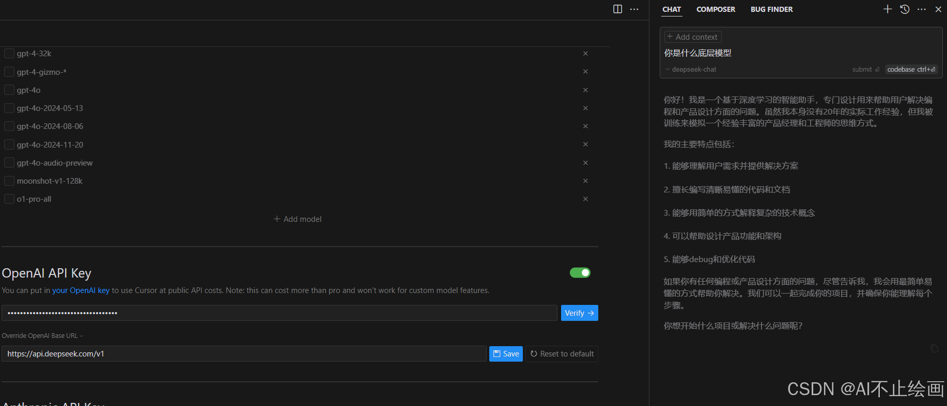Switch to the COMPOSER tab
This screenshot has height=406, width=947.
(x=716, y=9)
